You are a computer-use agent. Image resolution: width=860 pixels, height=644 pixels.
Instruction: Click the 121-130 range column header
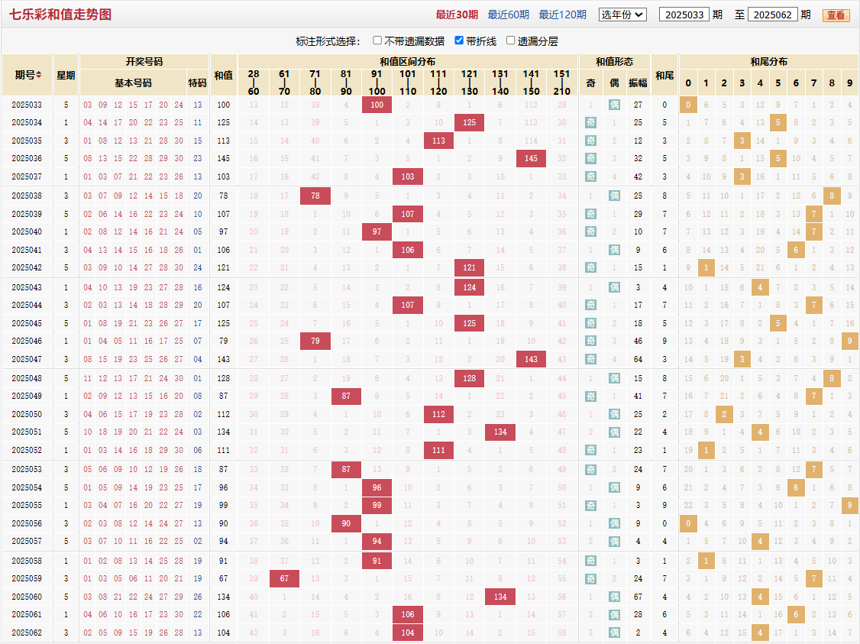[x=469, y=83]
